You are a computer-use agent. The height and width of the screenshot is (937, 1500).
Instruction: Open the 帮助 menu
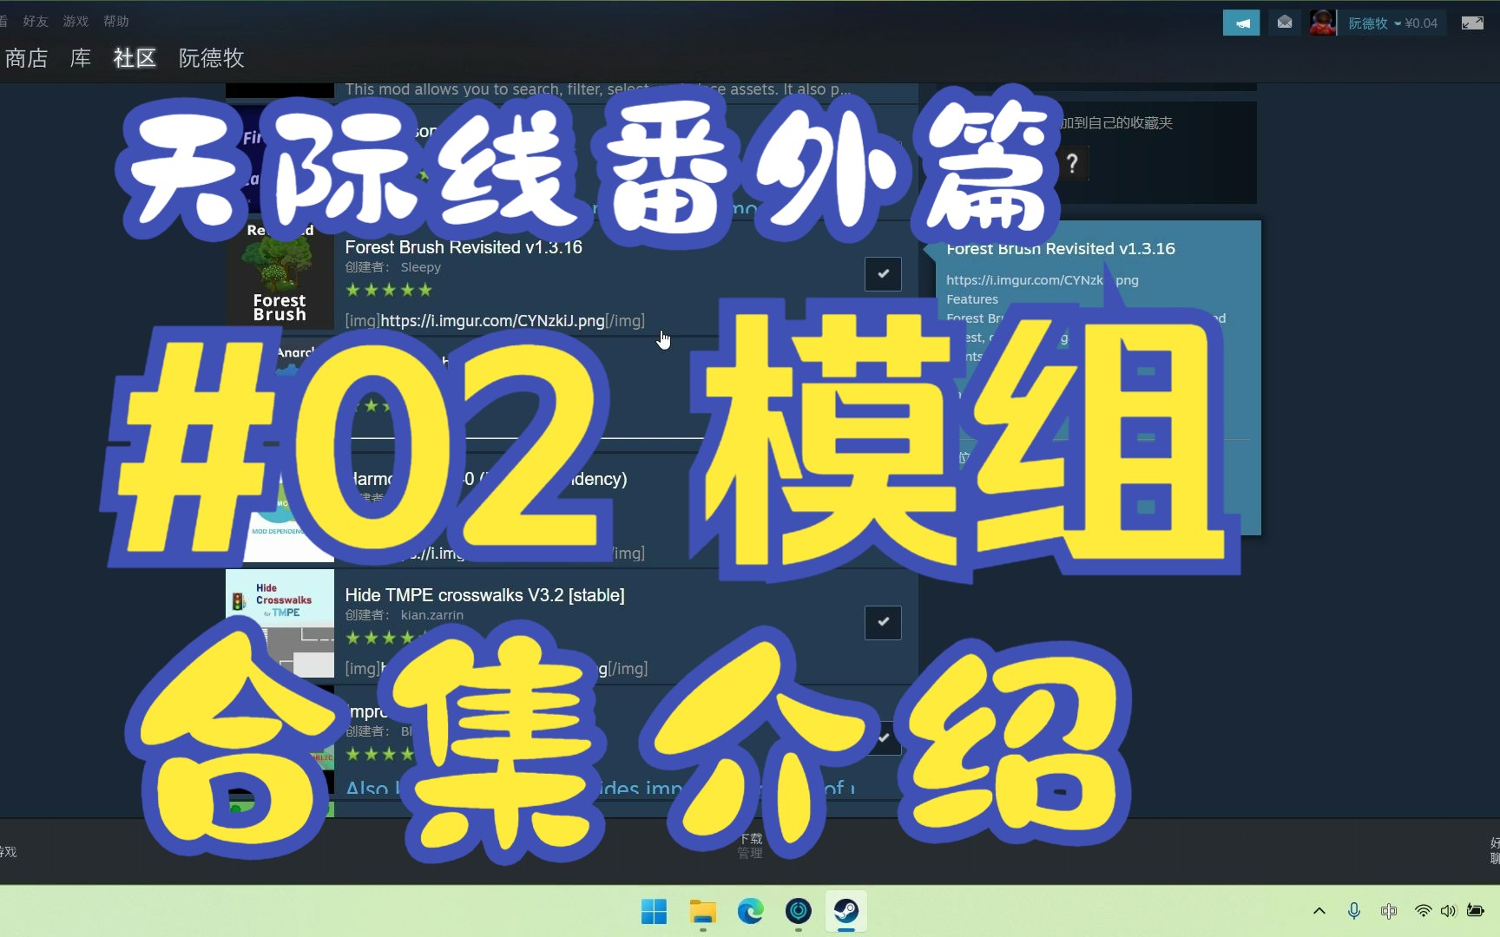point(115,21)
